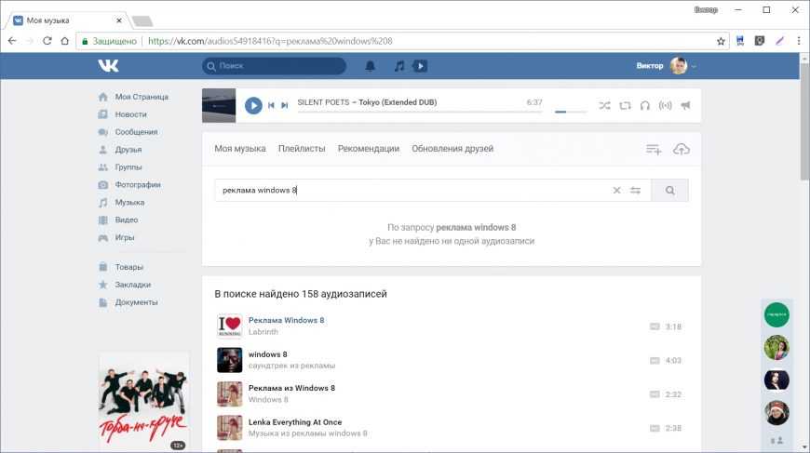Show similar tracks with headphones icon
This screenshot has width=810, height=453.
click(644, 105)
